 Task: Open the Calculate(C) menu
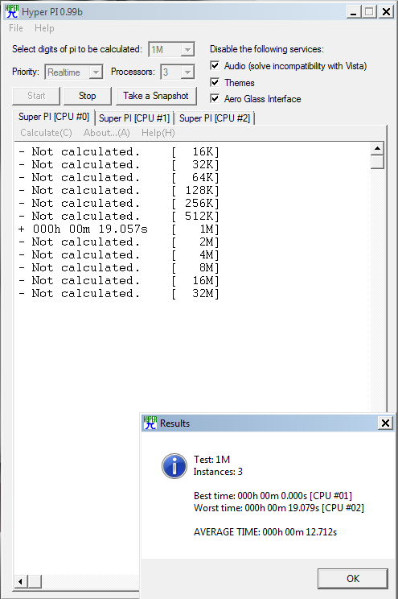click(46, 133)
